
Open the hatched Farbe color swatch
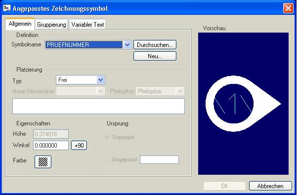pyautogui.click(x=43, y=162)
